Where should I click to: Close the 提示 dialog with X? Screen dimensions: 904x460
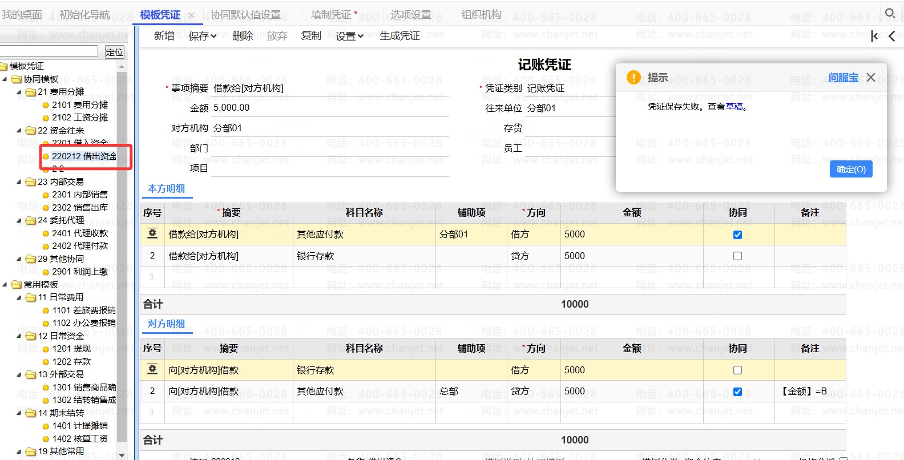[870, 78]
